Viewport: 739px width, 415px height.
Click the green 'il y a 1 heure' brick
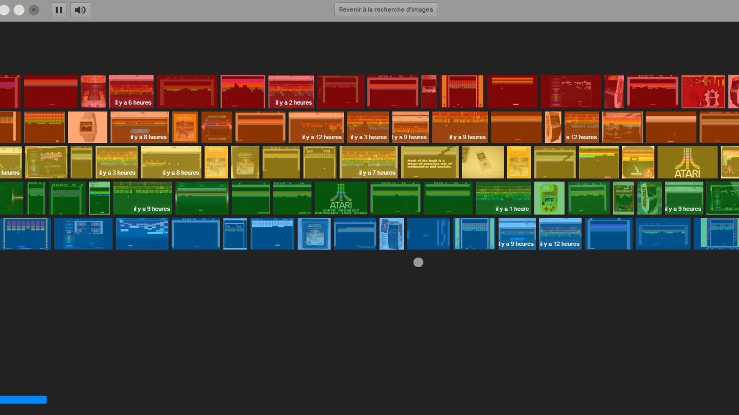pyautogui.click(x=503, y=198)
